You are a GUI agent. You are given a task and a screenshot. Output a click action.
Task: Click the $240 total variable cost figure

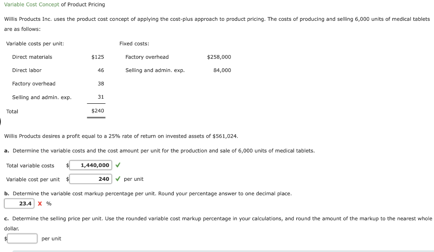click(x=97, y=111)
